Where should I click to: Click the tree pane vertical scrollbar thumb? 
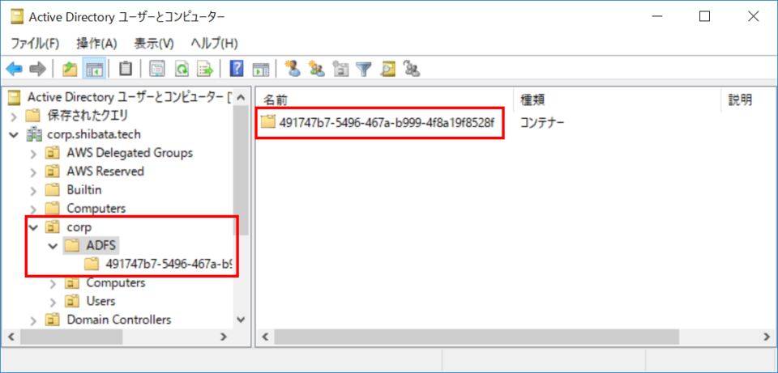point(242,169)
